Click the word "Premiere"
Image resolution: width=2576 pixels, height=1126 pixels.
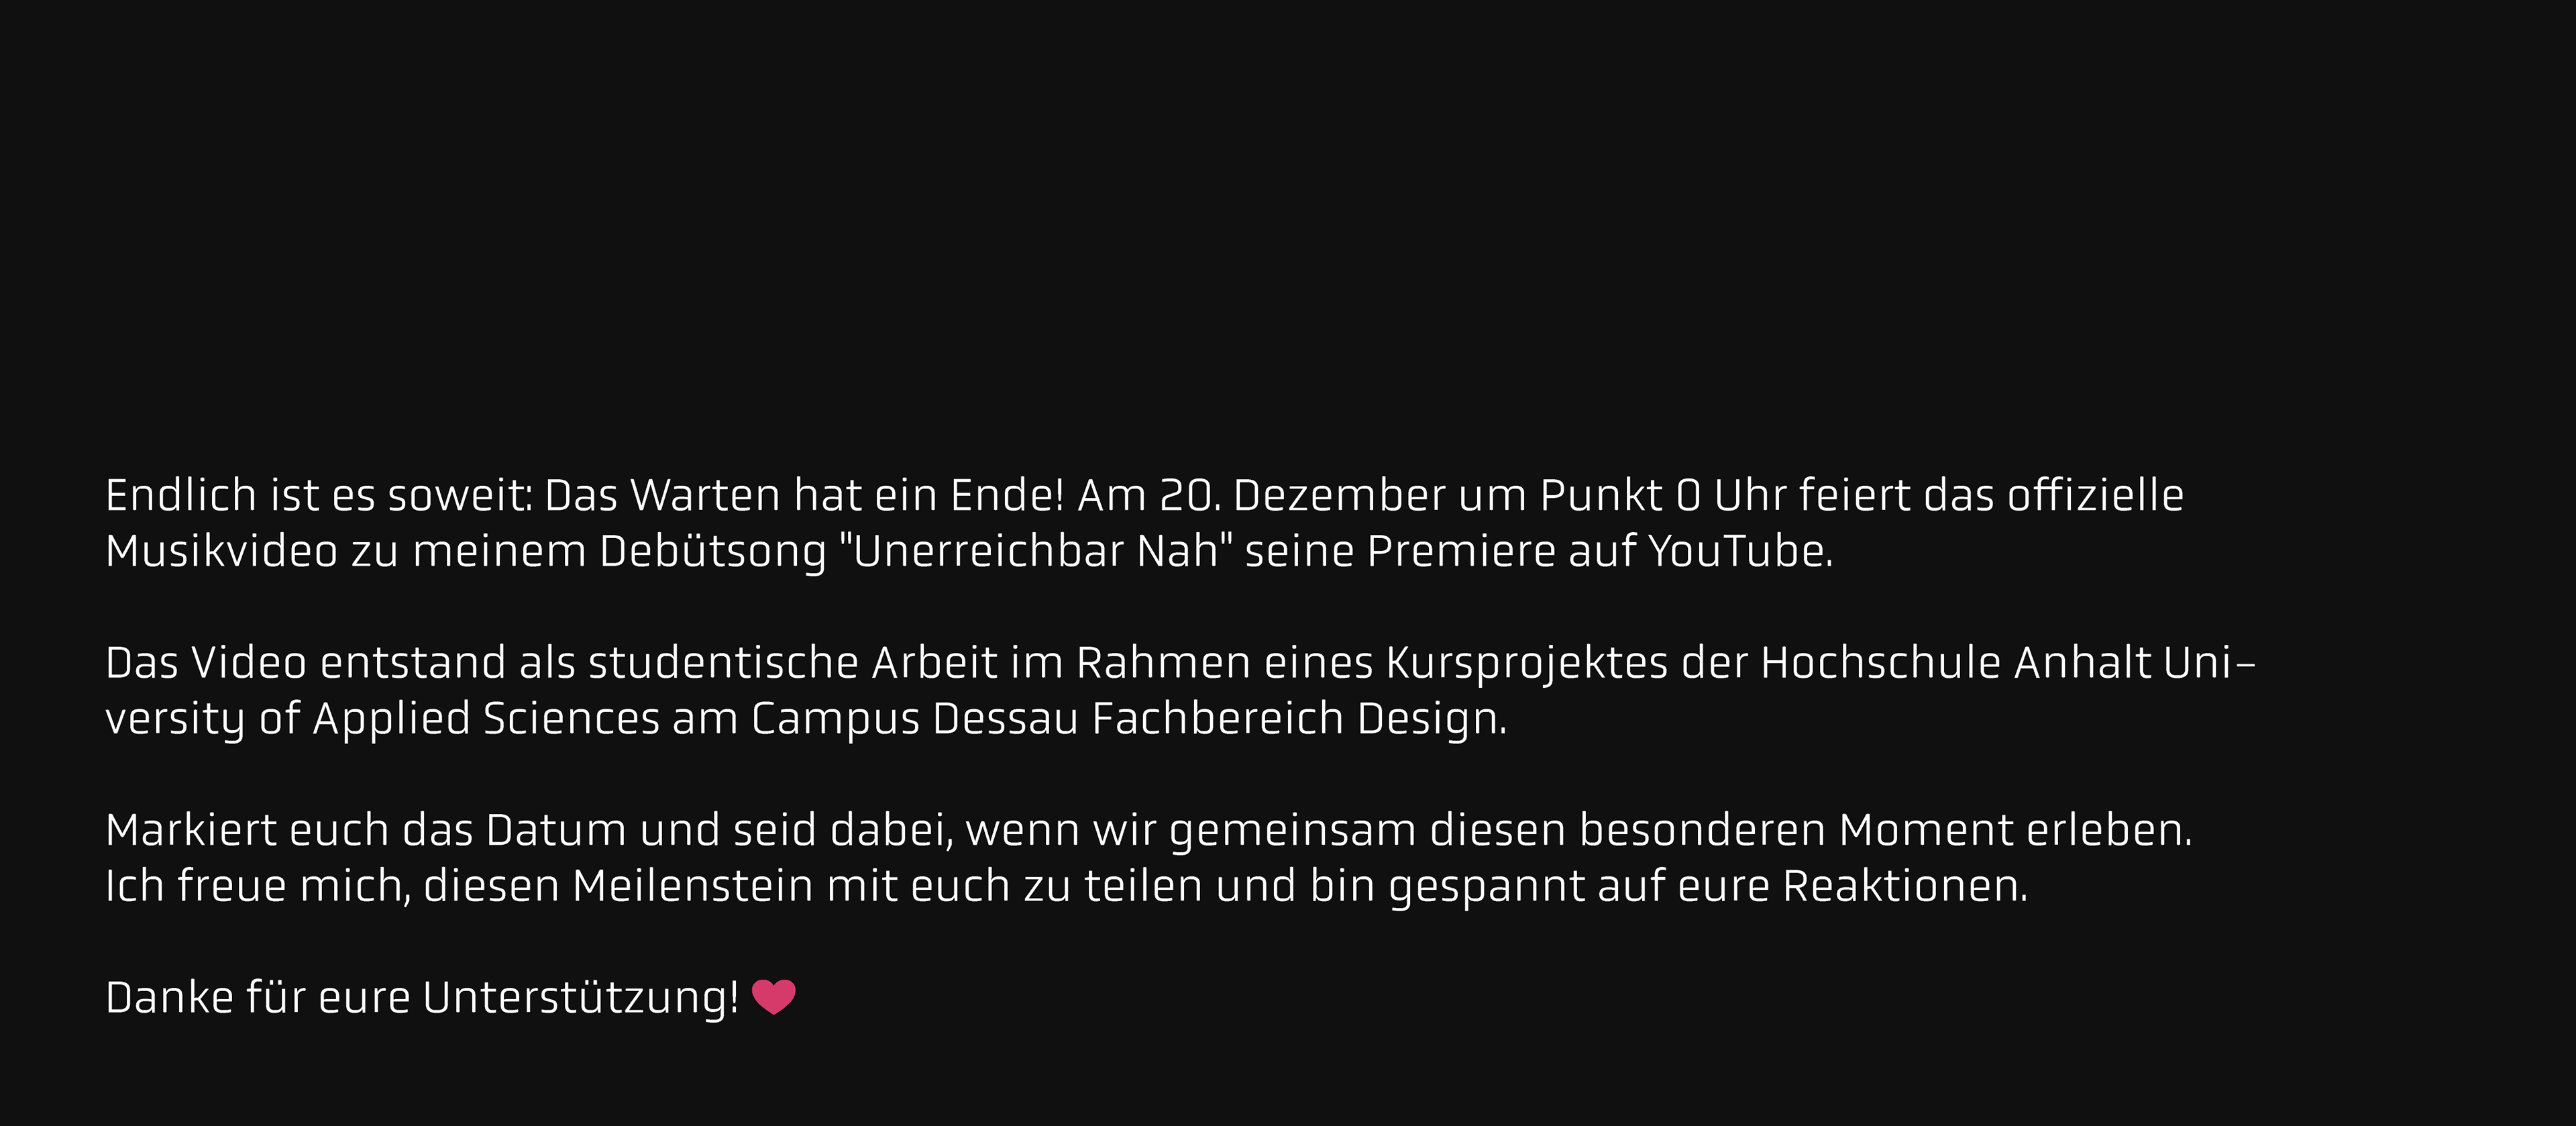tap(1461, 551)
